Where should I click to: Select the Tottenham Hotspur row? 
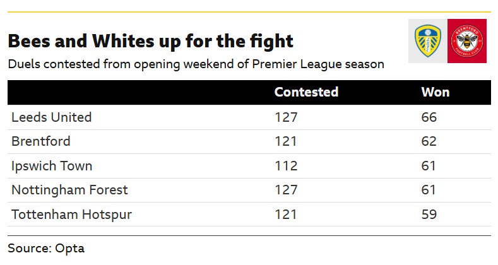coord(249,215)
